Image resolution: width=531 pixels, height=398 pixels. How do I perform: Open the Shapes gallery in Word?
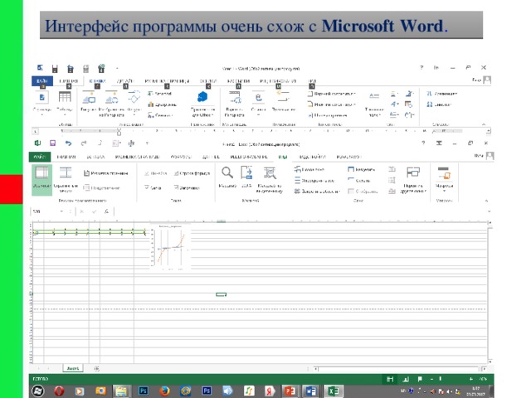point(134,102)
